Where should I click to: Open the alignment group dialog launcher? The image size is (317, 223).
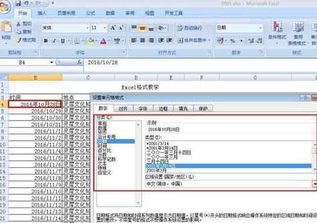click(209, 52)
